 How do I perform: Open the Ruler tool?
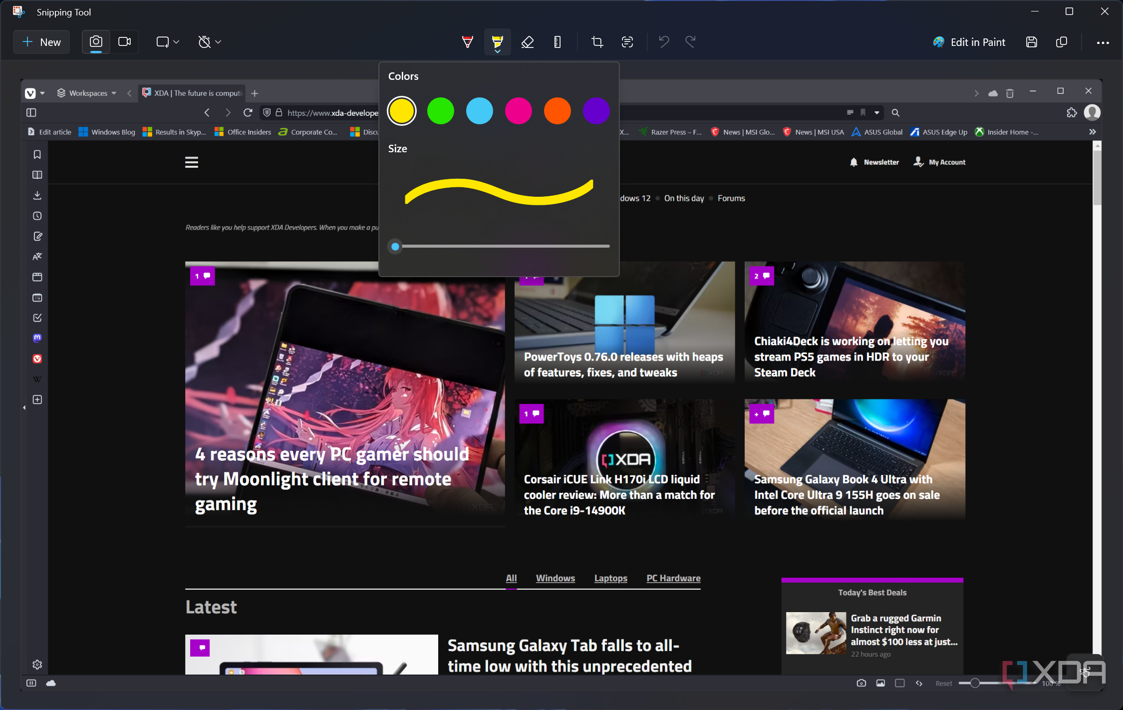tap(557, 42)
